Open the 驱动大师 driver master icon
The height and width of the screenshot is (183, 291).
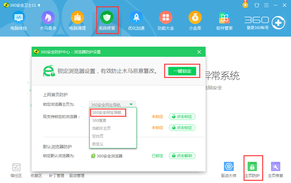(229, 167)
